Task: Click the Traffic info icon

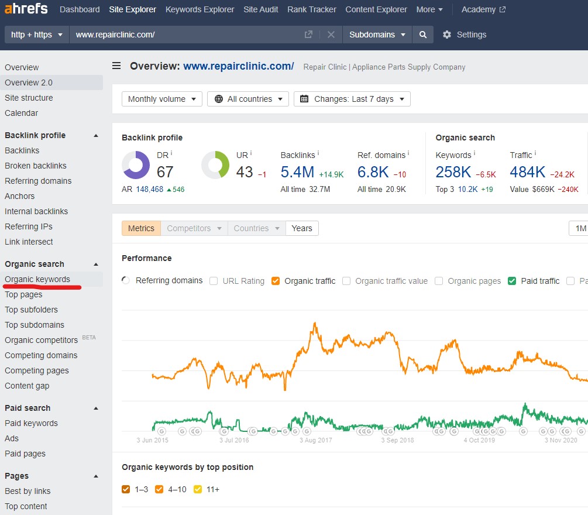Action: click(535, 153)
